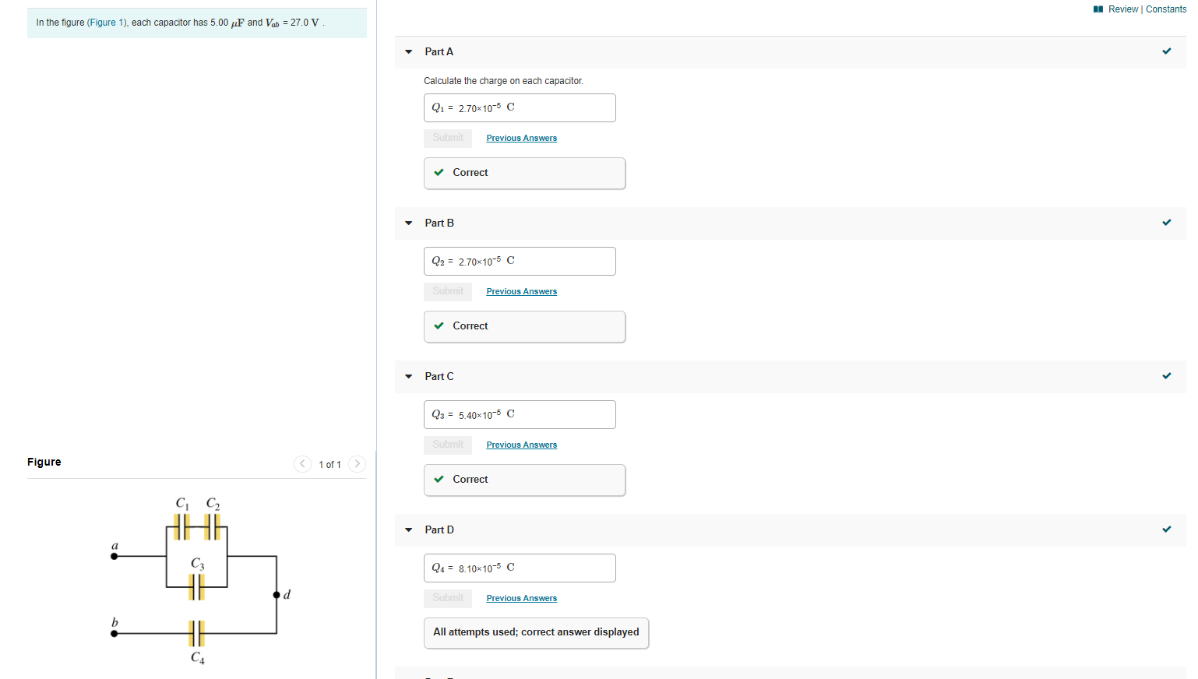Click the checkmark inside the Correct box under Part A
Screen dimensions: 1198x679
pyautogui.click(x=439, y=172)
